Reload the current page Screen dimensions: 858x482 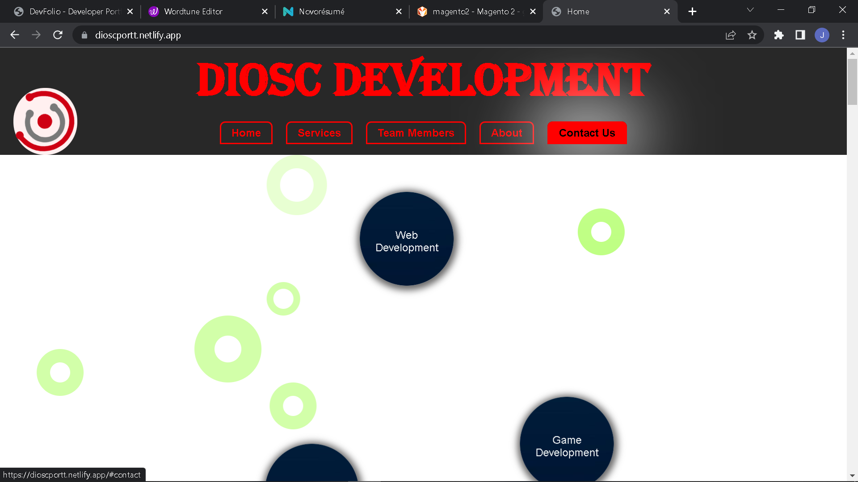click(x=58, y=35)
